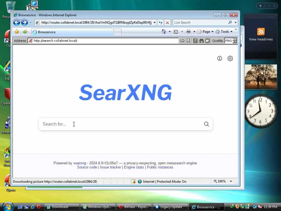Image resolution: width=281 pixels, height=211 pixels.
Task: Click the 11:39 PM taskbar clock
Action: [x=270, y=207]
